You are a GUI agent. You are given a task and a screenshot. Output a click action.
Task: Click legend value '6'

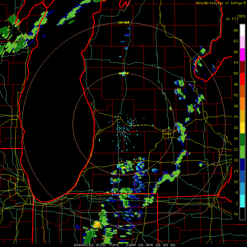coord(237,193)
